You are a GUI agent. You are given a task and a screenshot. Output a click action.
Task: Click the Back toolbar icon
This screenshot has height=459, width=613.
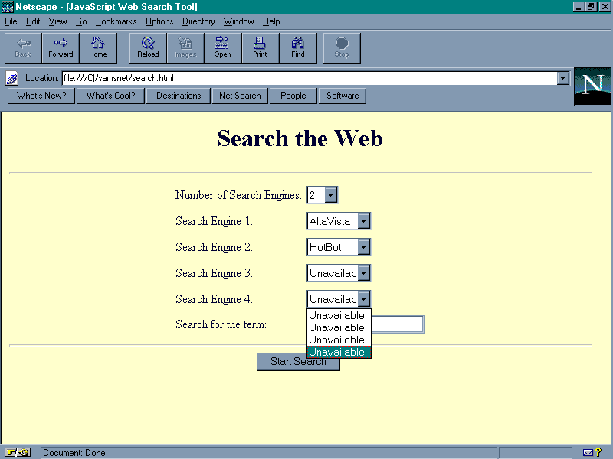click(x=24, y=47)
